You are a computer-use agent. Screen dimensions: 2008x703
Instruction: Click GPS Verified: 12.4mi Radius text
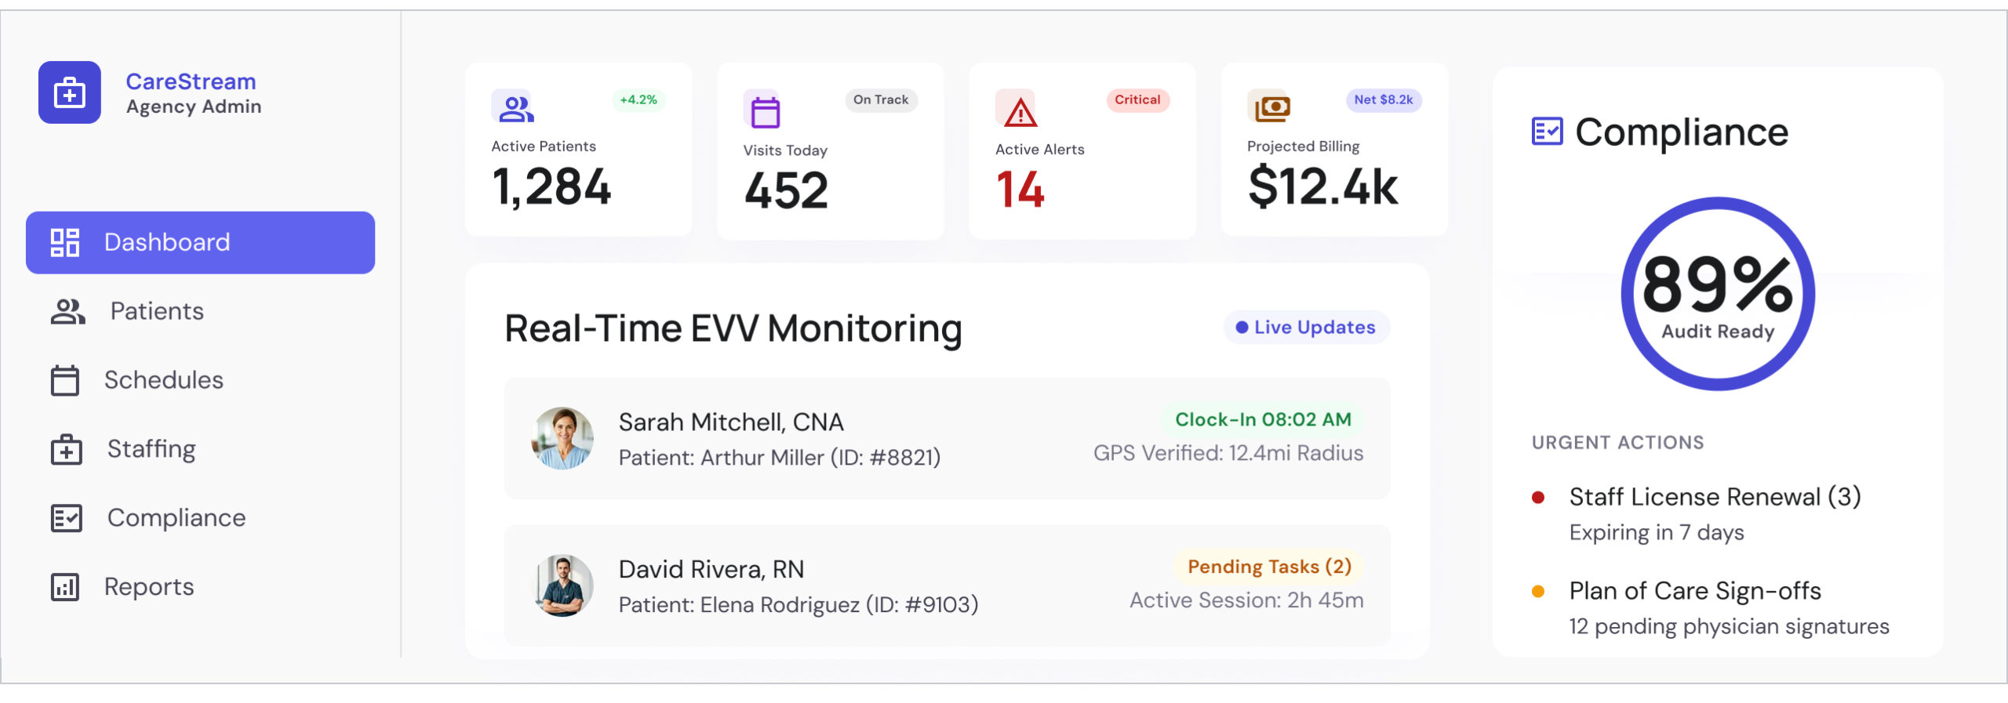point(1228,453)
